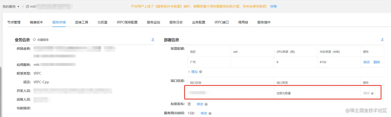Click 修改 in the 注册北极星 port row
Image resolution: width=391 pixels, height=117 pixels.
367,93
